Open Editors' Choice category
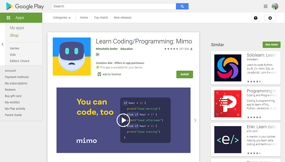Screen dimensions: 285x162 point(20,61)
